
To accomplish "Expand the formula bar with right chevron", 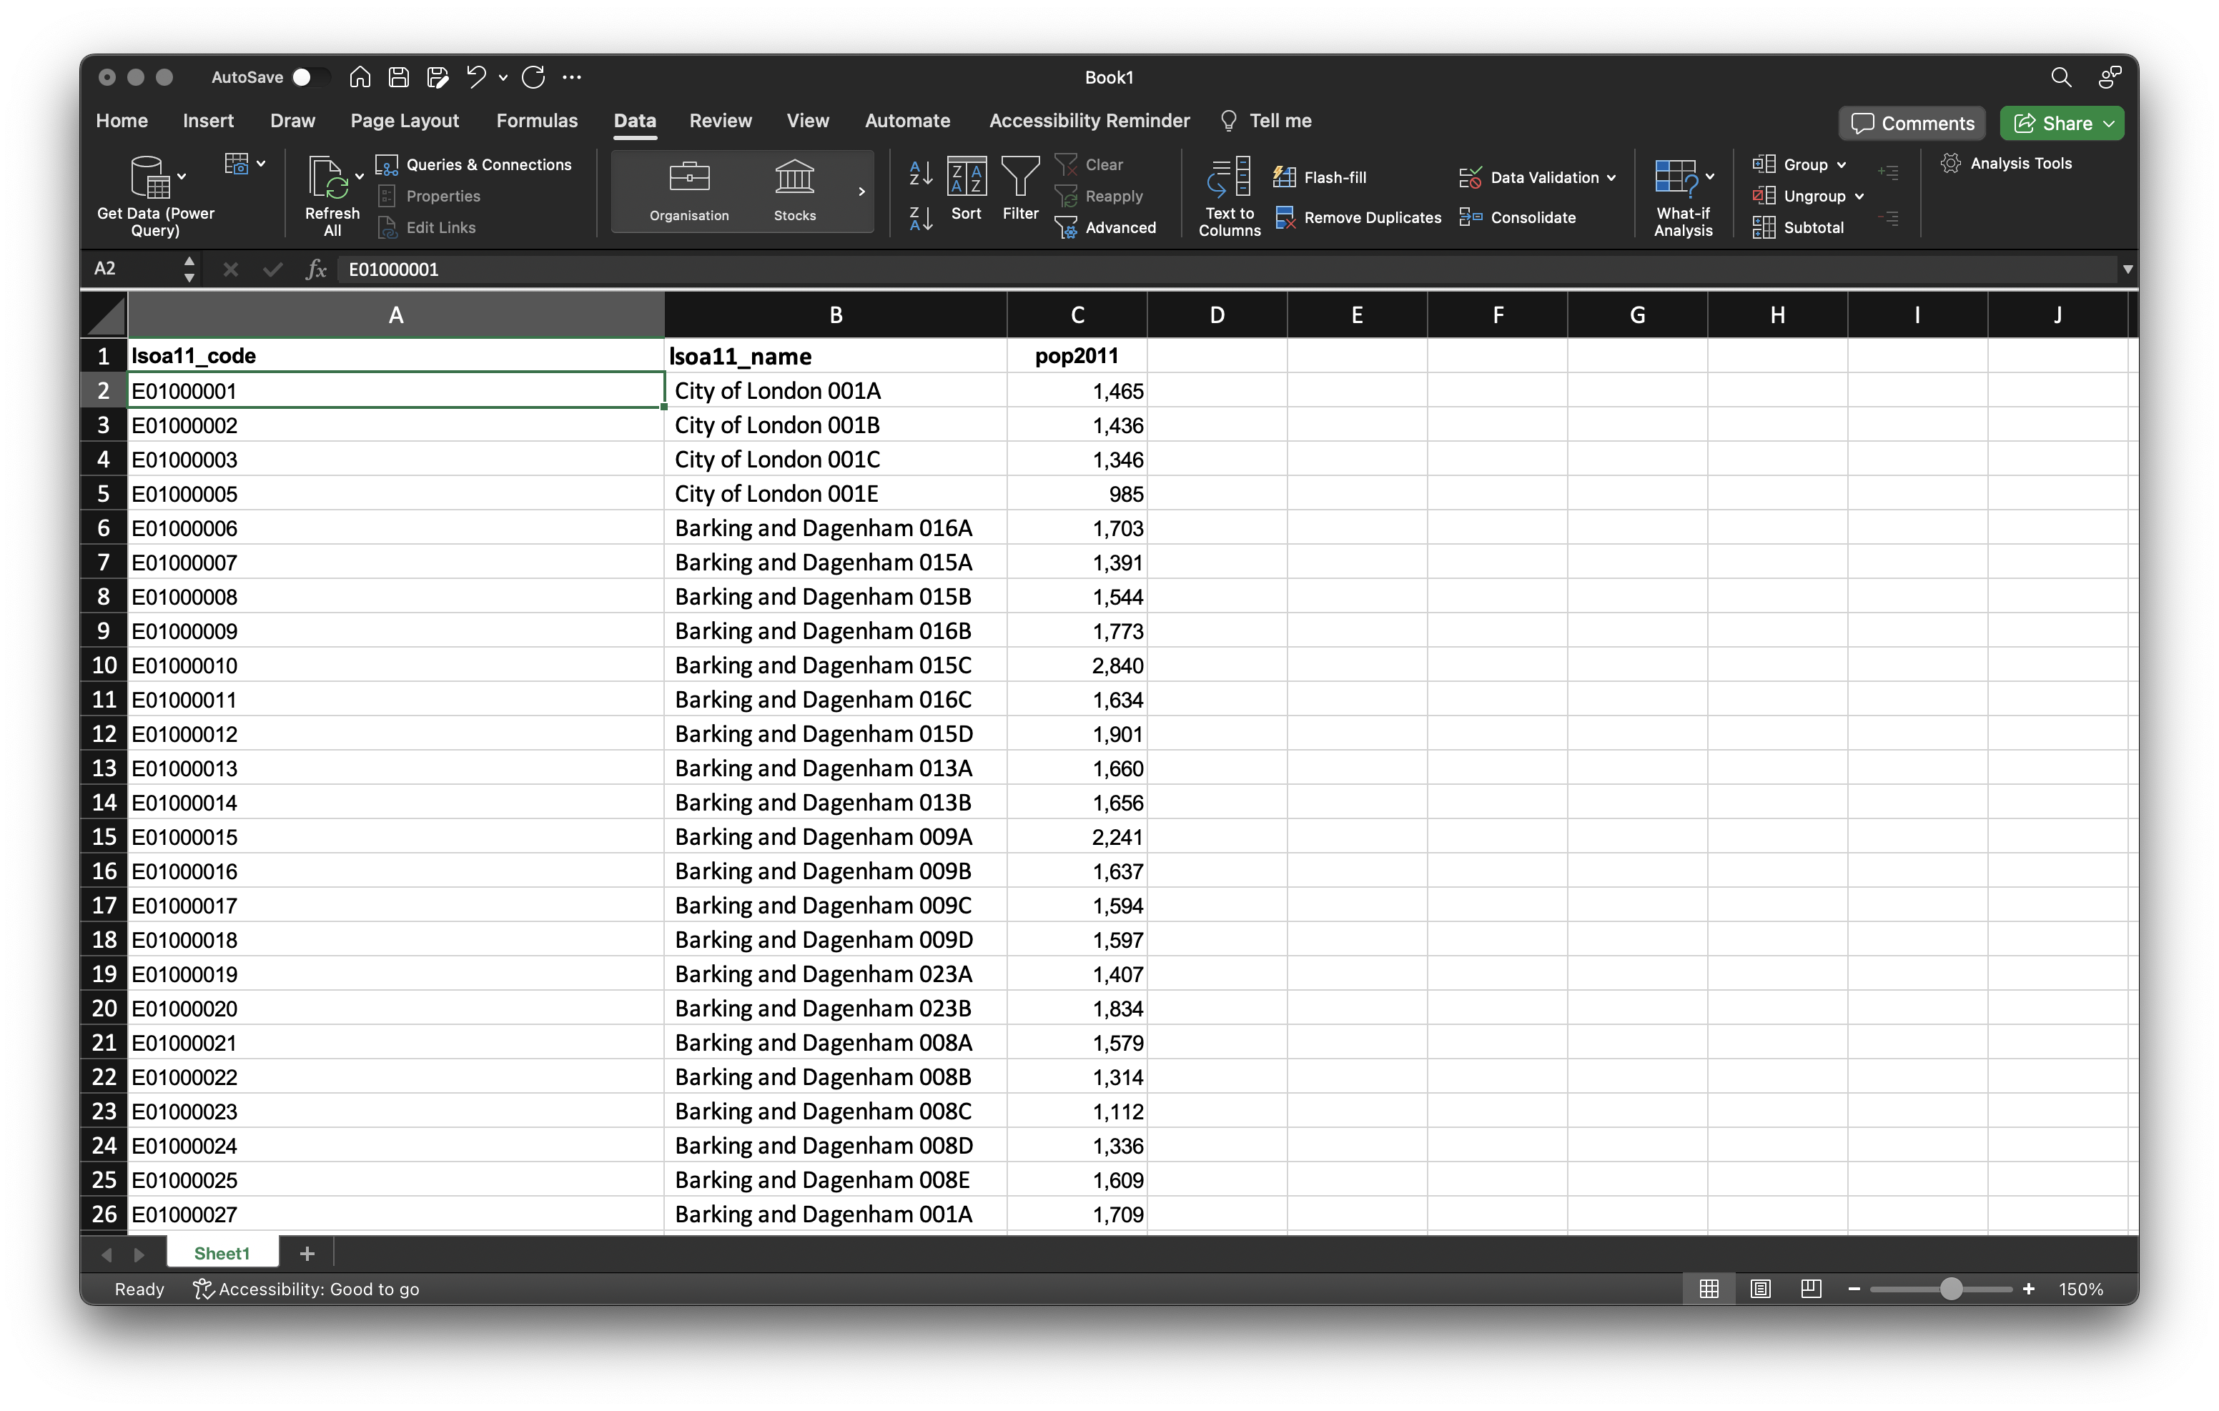I will coord(2127,269).
